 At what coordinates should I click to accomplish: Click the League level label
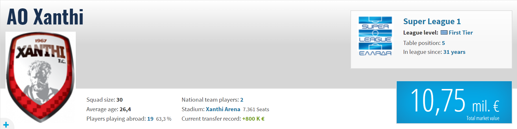click(x=421, y=33)
